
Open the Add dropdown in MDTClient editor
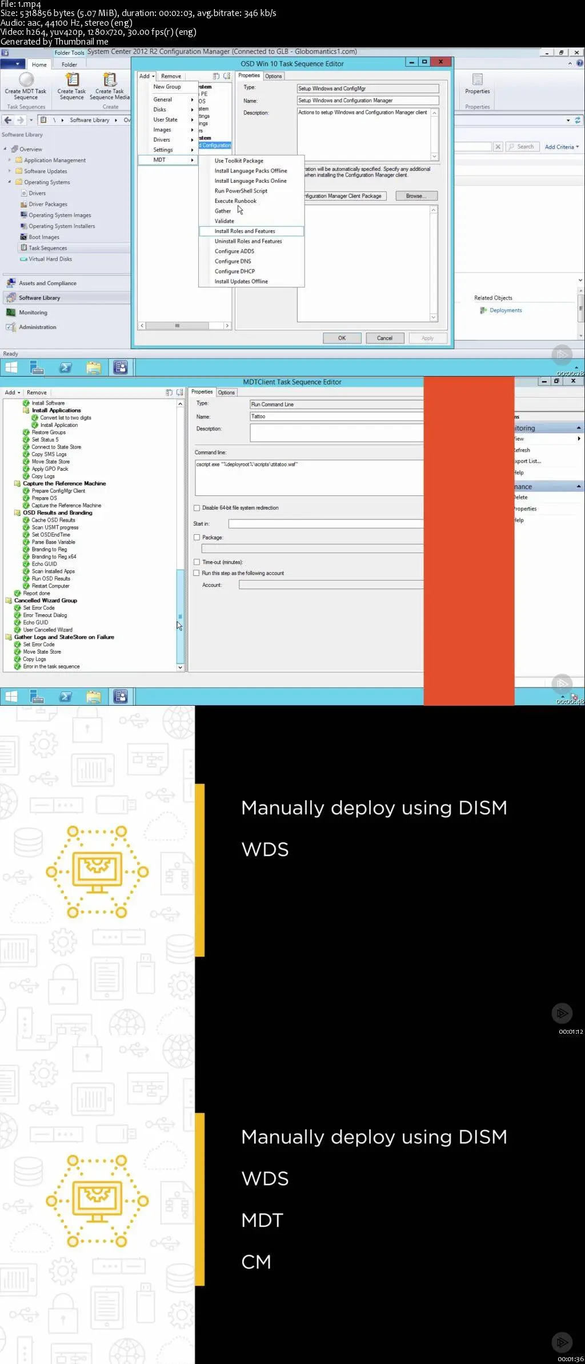tap(13, 393)
